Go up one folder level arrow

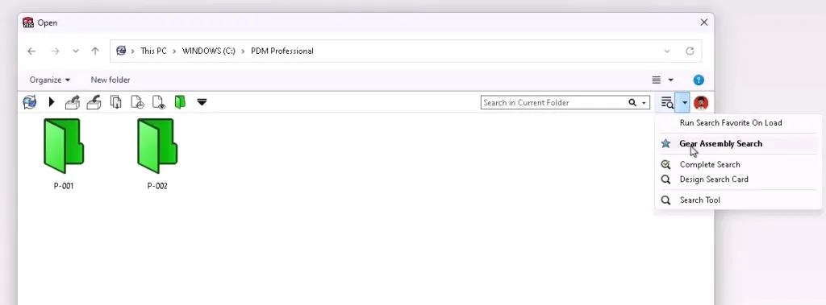click(95, 51)
